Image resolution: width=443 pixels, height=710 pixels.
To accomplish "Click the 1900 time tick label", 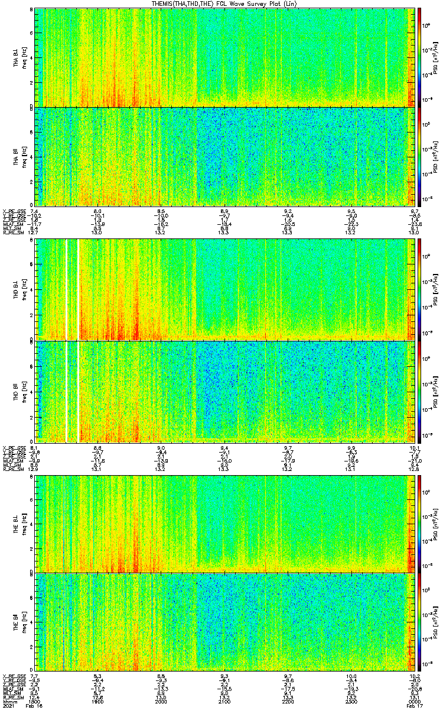I will (98, 702).
